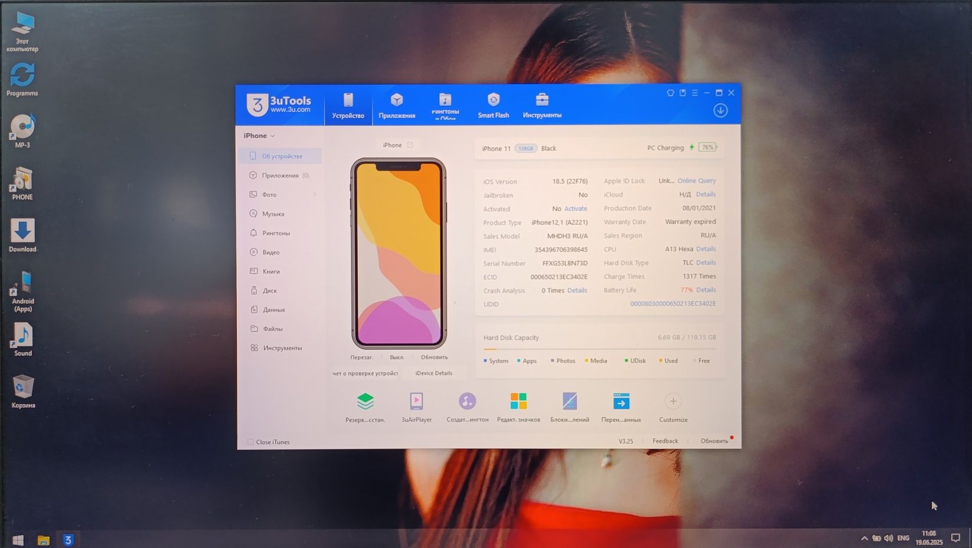The height and width of the screenshot is (548, 972).
Task: Open iCloud Details link
Action: [706, 194]
